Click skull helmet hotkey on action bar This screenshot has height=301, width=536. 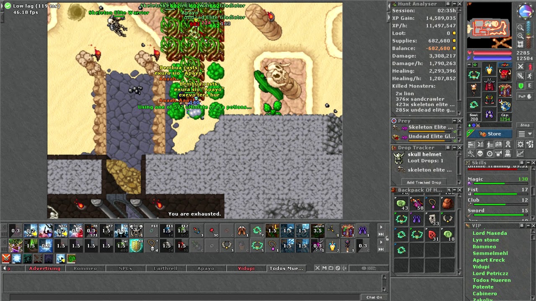click(136, 230)
